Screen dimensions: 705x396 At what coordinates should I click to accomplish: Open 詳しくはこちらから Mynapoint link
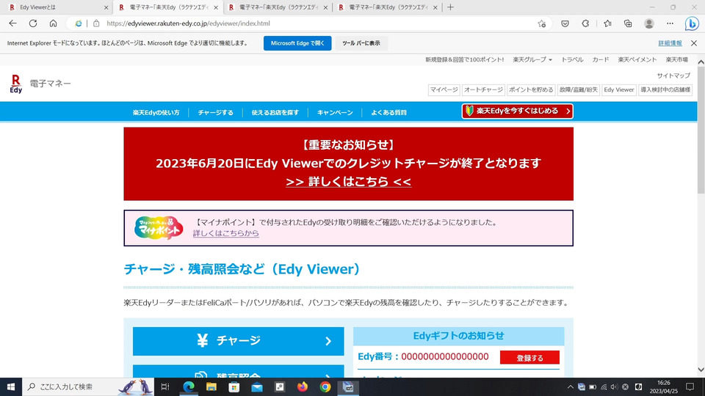(225, 233)
